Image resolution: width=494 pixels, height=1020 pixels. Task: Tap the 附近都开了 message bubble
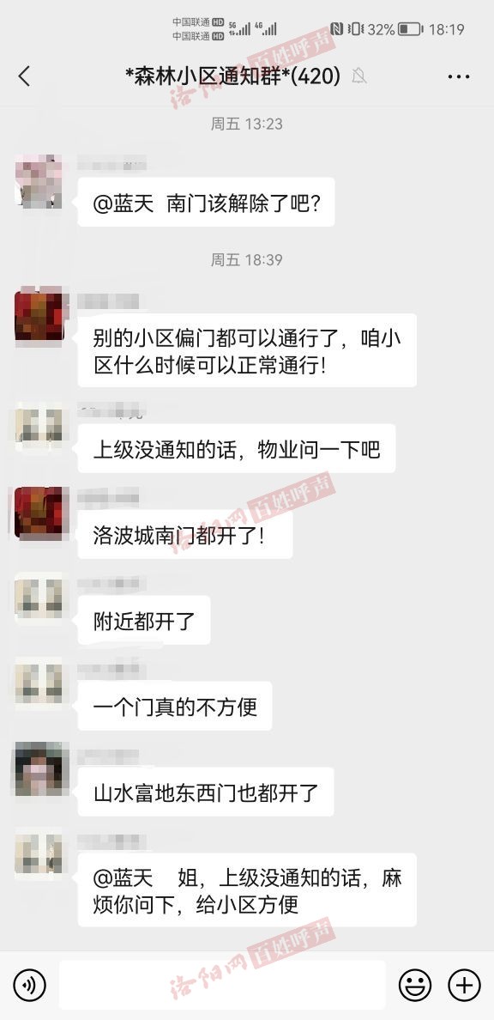(x=144, y=621)
